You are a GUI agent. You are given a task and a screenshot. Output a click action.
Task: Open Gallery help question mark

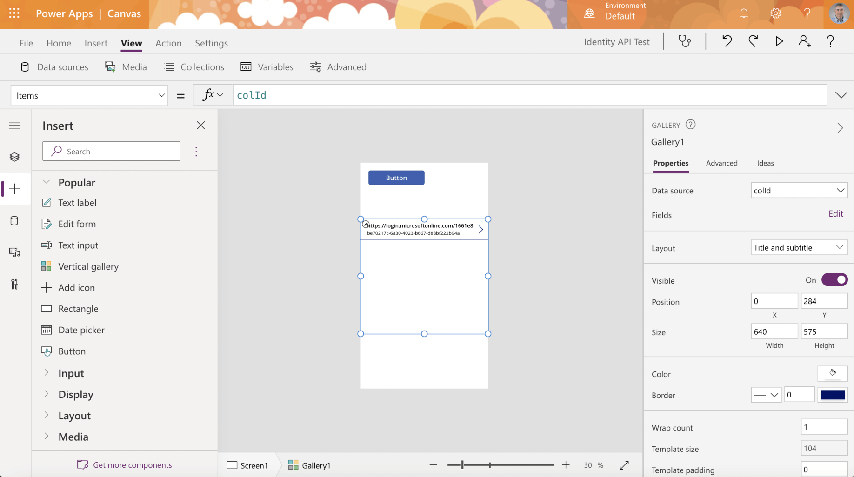click(691, 125)
